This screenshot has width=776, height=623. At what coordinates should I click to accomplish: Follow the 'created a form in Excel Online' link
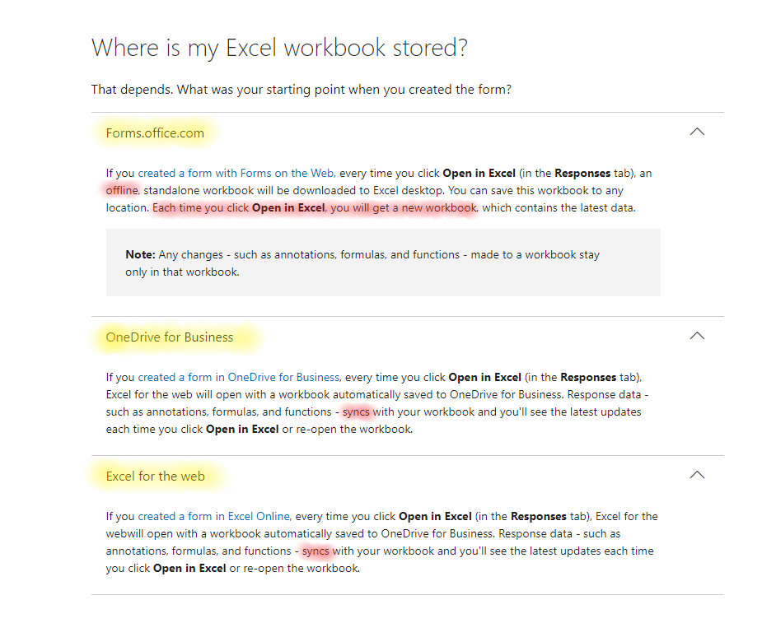[213, 516]
